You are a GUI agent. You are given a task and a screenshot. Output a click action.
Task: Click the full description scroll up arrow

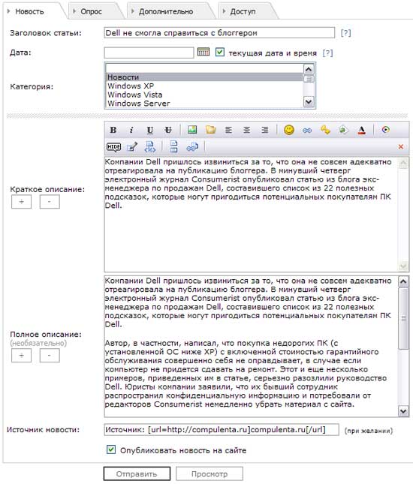tap(403, 281)
